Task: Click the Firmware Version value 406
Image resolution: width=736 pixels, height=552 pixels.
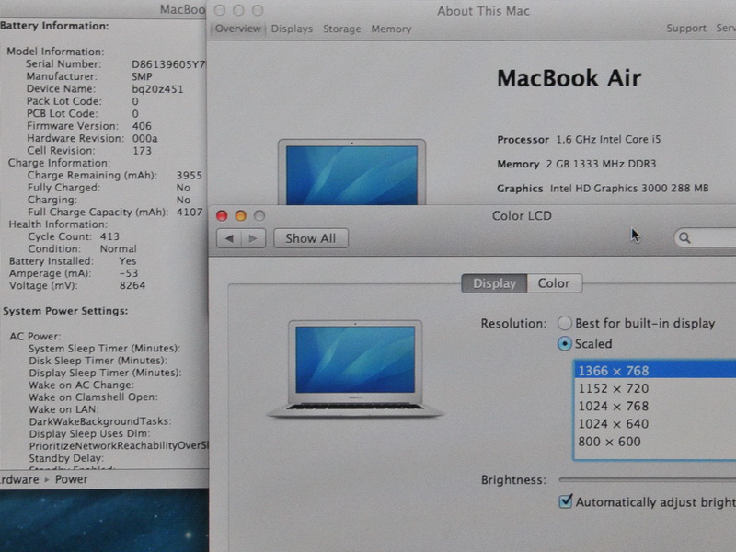Action: tap(142, 126)
